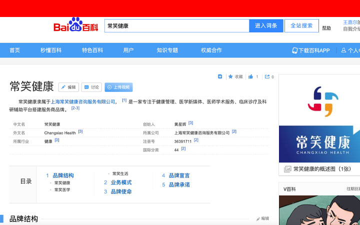Image resolution: width=360 pixels, height=225 pixels.
Task: Open the 帮助 help link
Action: 326,28
